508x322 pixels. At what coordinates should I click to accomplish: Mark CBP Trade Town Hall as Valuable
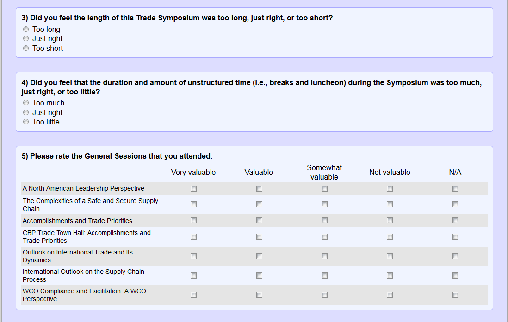click(259, 237)
